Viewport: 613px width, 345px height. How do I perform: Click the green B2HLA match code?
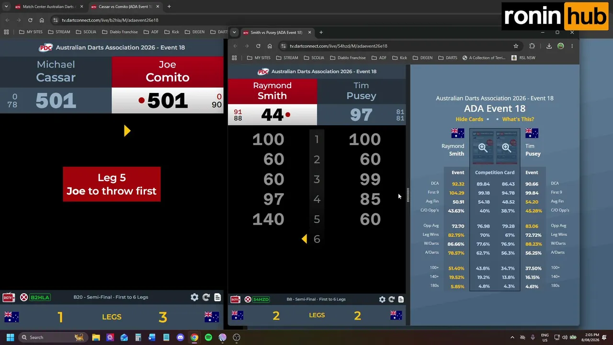[x=40, y=298]
